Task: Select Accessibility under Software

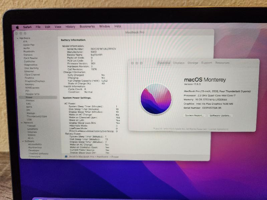Action: (35, 144)
